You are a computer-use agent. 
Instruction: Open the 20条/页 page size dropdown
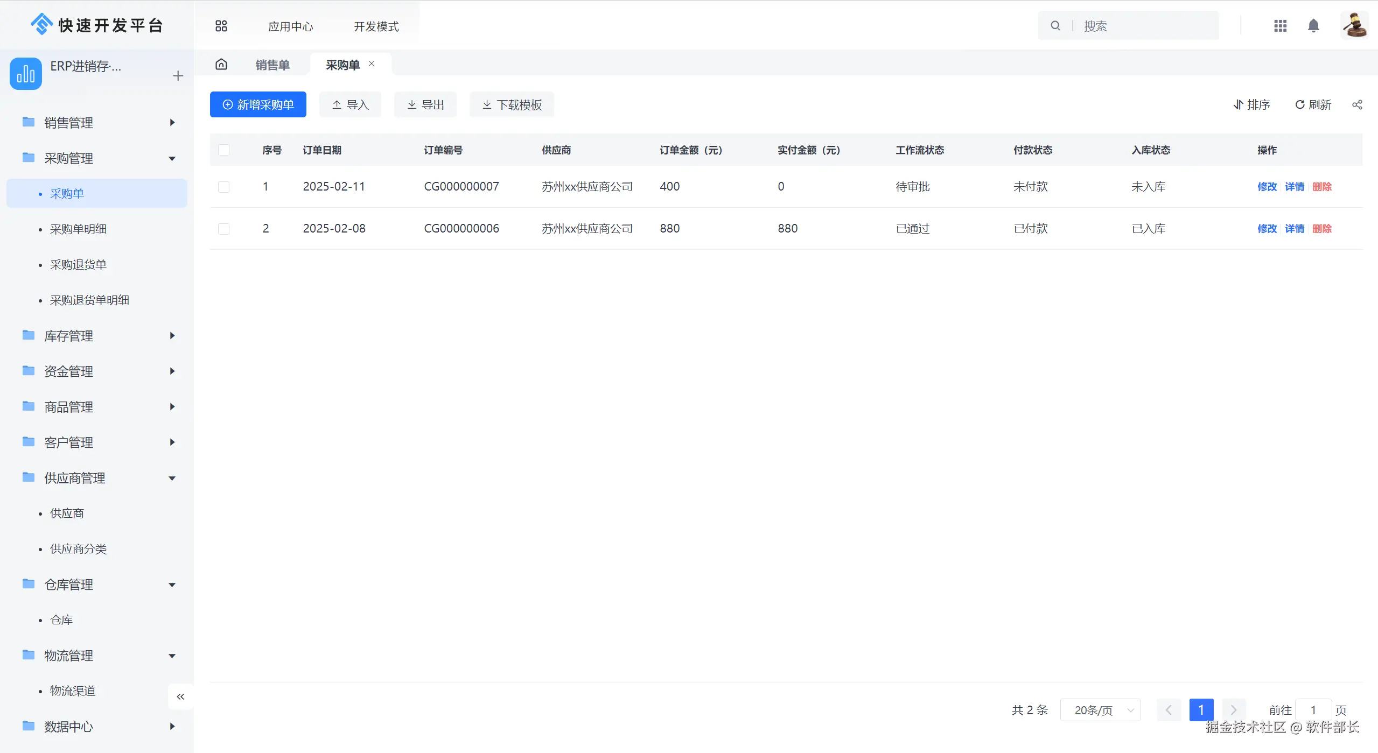point(1100,710)
